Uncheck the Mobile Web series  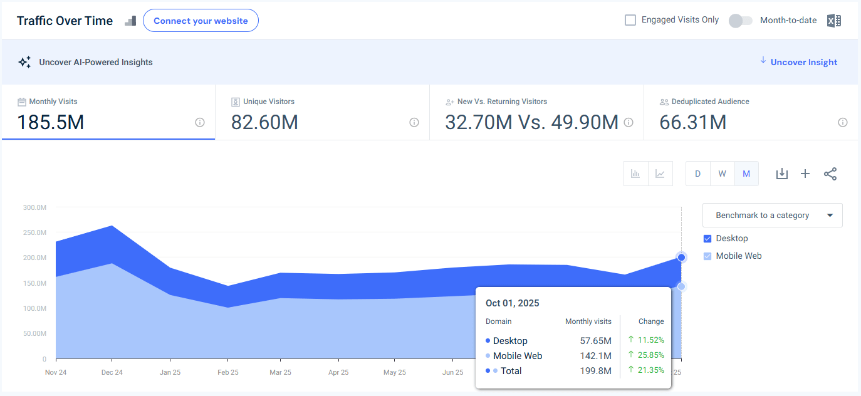(x=708, y=256)
